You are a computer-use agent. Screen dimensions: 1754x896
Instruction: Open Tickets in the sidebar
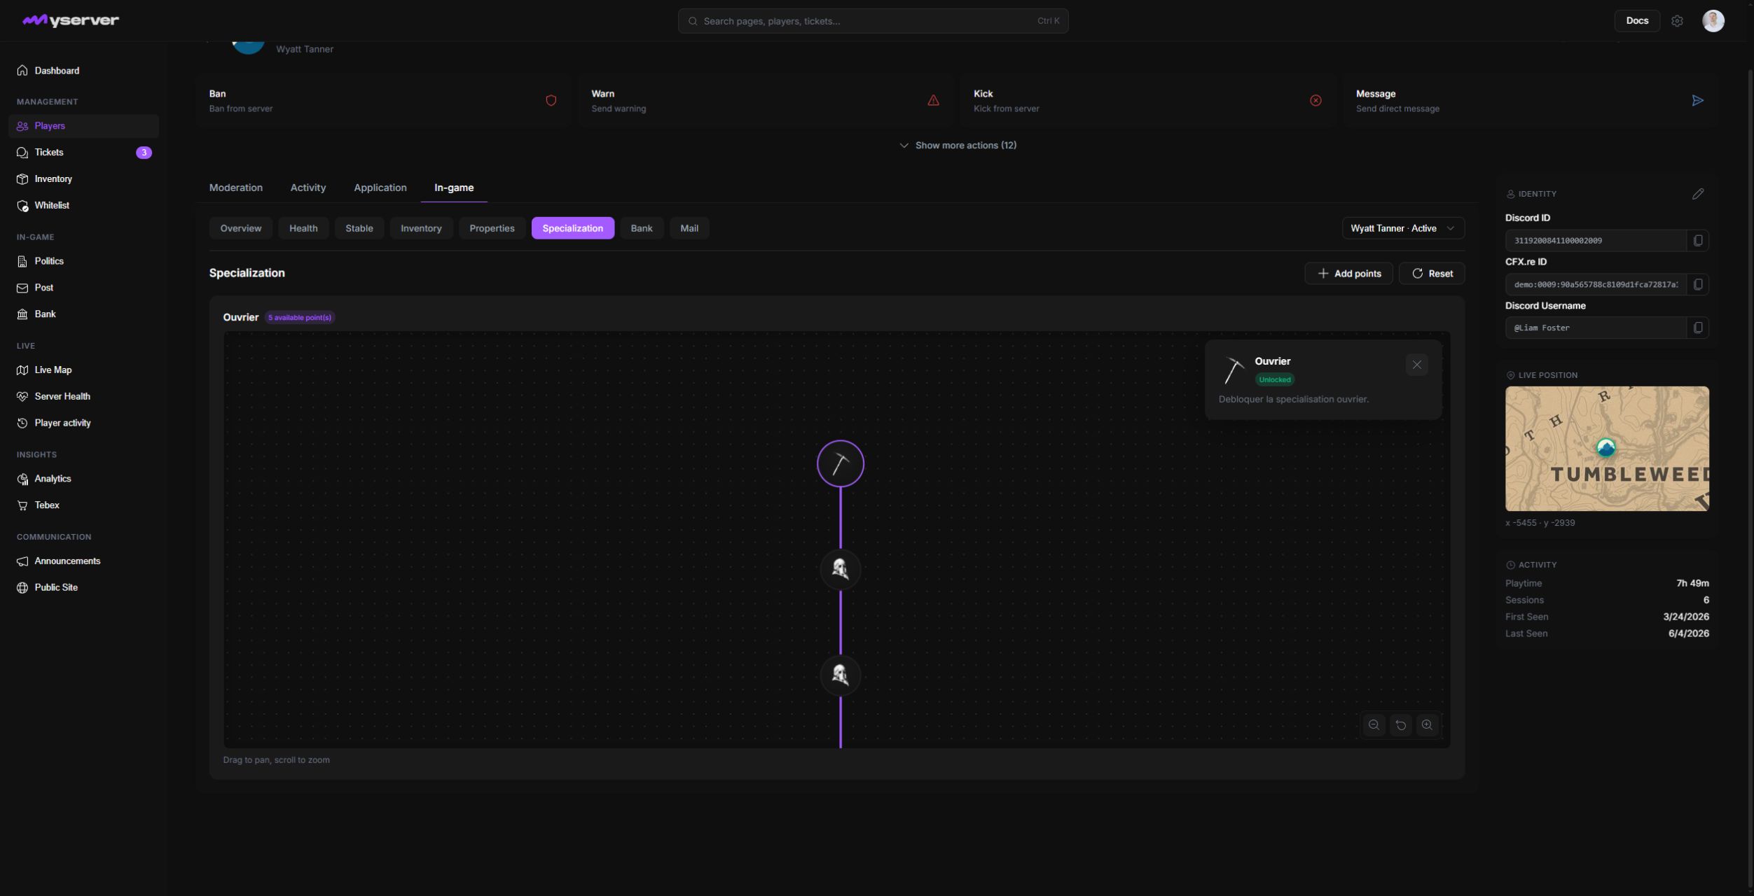click(83, 153)
